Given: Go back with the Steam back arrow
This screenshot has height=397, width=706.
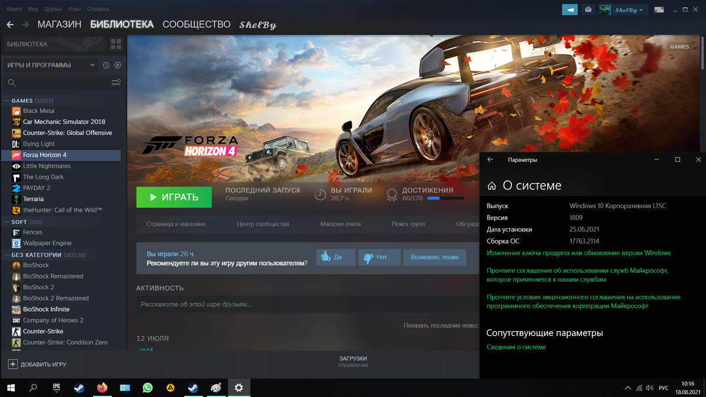Looking at the screenshot, I should [x=10, y=25].
